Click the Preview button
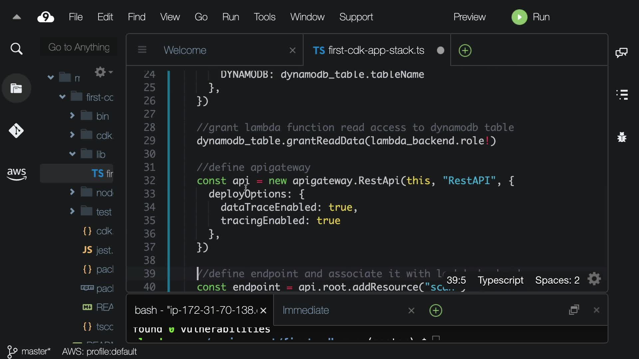 point(469,17)
